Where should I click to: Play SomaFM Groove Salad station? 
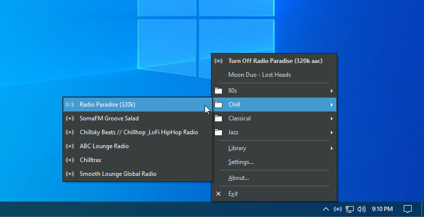coord(138,118)
